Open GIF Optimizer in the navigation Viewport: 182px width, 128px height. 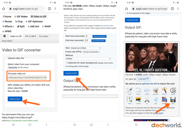(34, 22)
